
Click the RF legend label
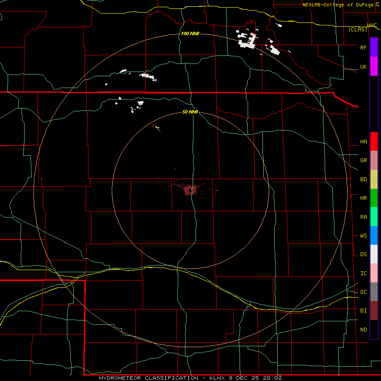(363, 47)
